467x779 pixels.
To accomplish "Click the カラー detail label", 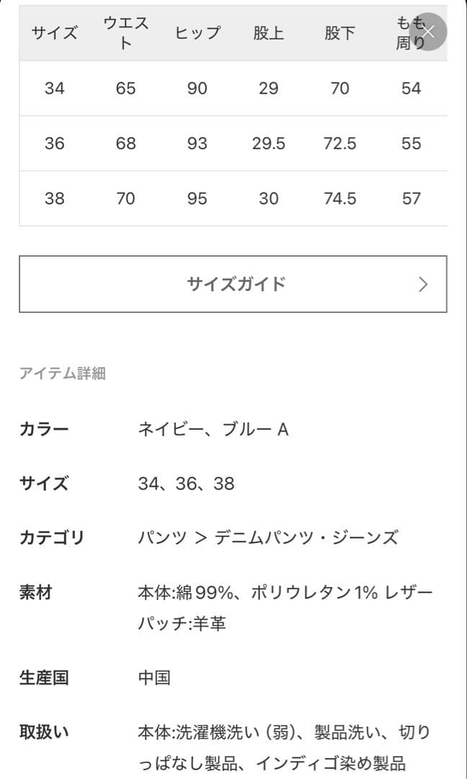I will 44,428.
